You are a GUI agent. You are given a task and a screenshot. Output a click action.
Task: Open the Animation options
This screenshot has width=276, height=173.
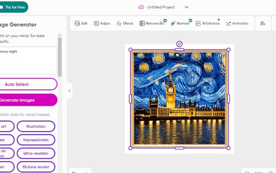pos(237,23)
